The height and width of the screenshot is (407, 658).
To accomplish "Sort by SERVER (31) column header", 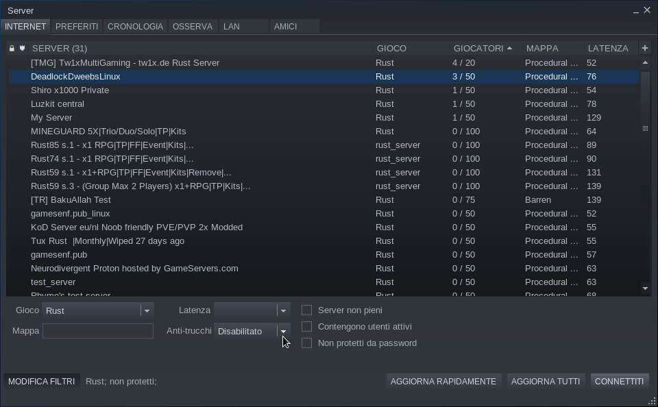I will pyautogui.click(x=201, y=48).
